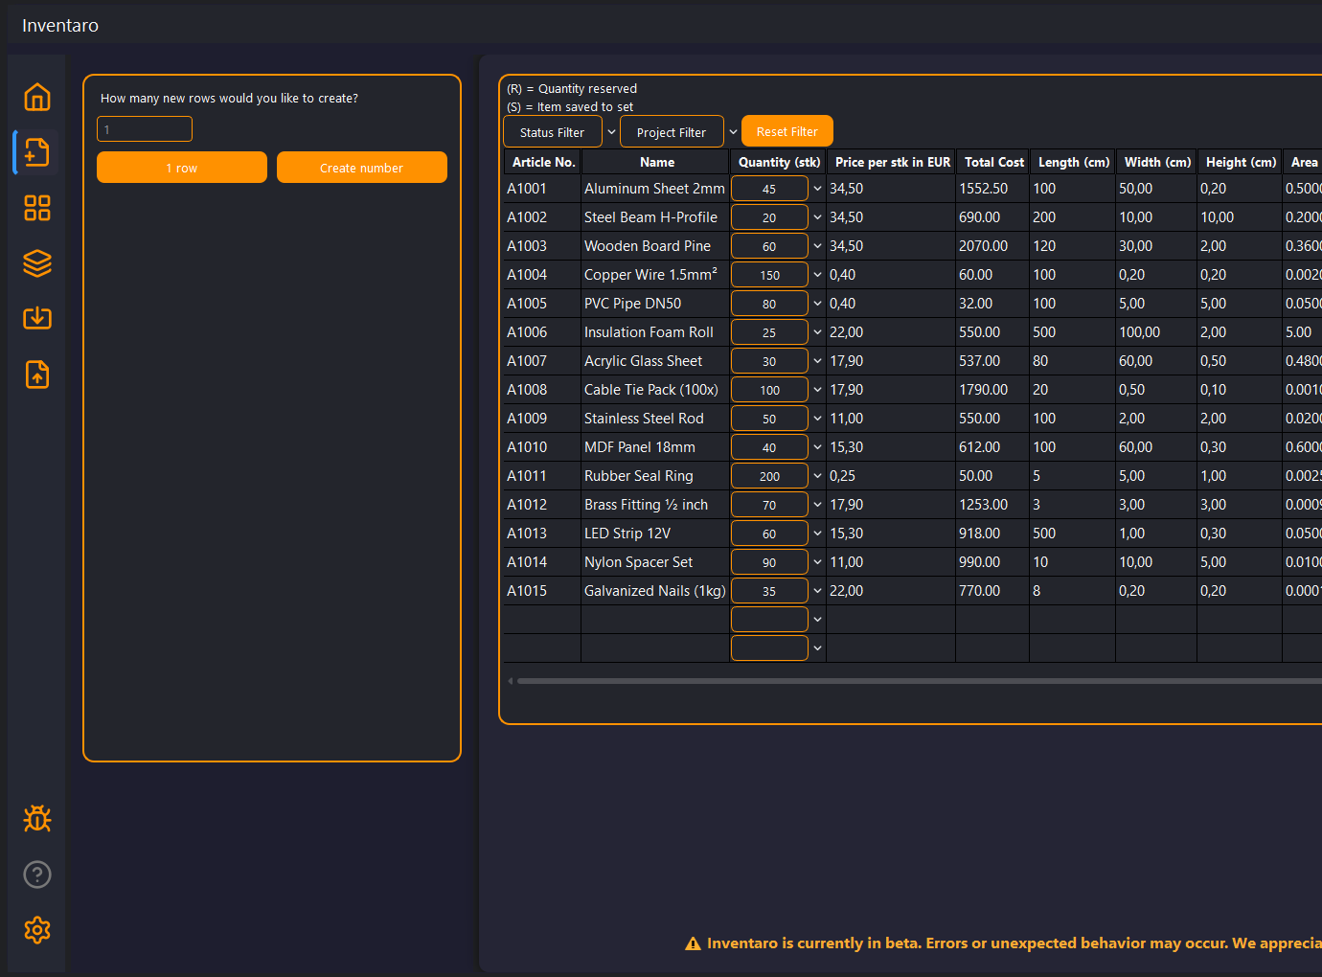This screenshot has height=977, width=1322.
Task: Click quantity field of Galvanized Nails (1kg)
Action: click(769, 591)
